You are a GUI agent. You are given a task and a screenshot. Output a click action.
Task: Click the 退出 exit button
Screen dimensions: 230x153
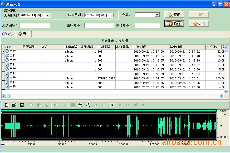(199, 23)
